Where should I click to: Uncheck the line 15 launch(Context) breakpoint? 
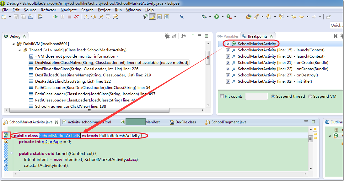(x=228, y=50)
